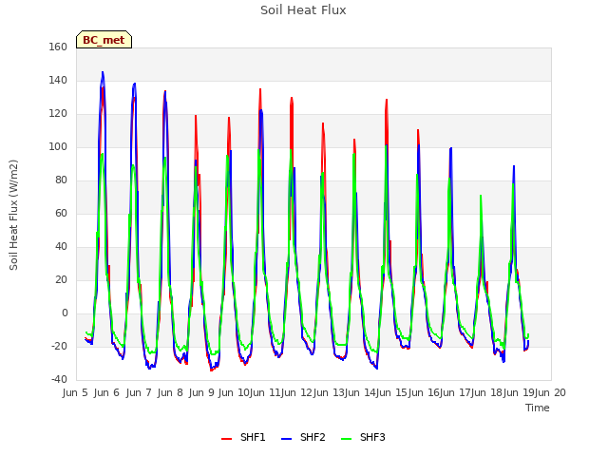Click the 160 y-axis tick label
This screenshot has width=608, height=456.
(x=58, y=47)
